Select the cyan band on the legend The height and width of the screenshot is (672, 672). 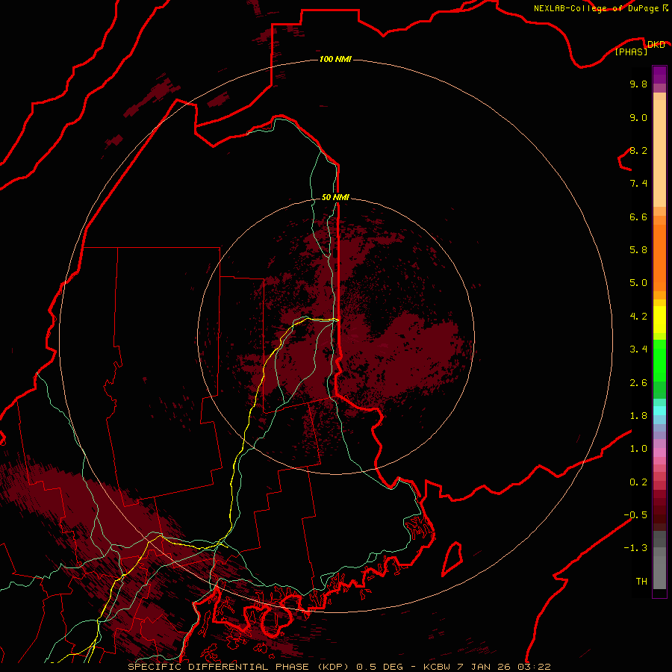pyautogui.click(x=659, y=411)
